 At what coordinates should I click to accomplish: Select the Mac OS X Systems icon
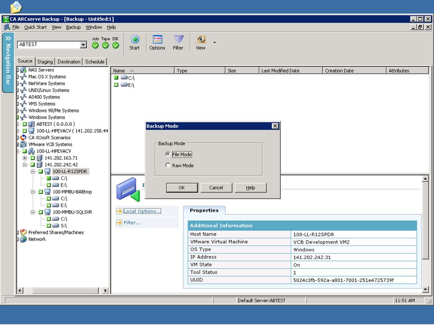click(23, 77)
